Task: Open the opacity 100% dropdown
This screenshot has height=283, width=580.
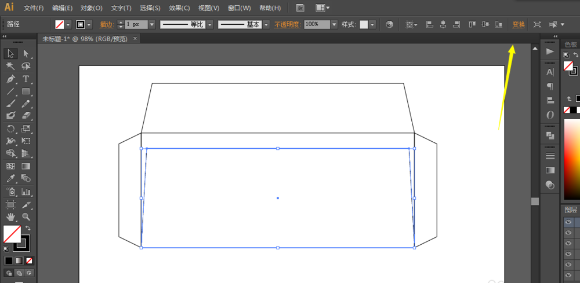Action: tap(334, 25)
